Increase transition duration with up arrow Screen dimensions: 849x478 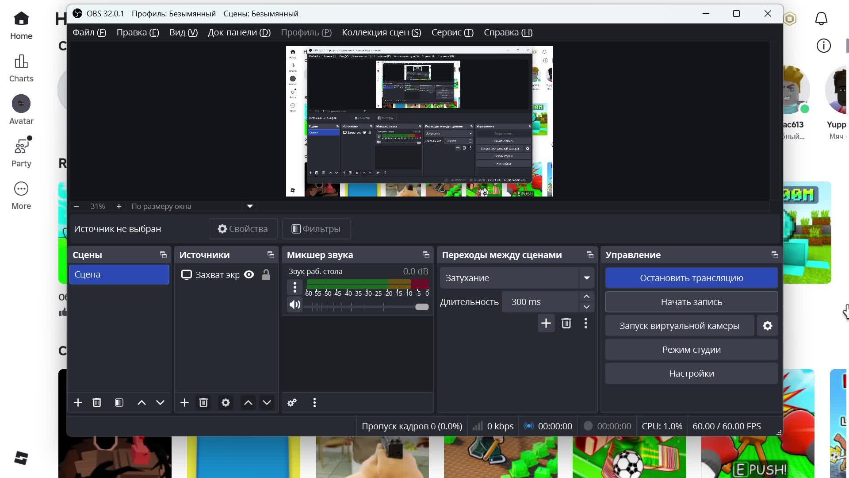click(586, 297)
